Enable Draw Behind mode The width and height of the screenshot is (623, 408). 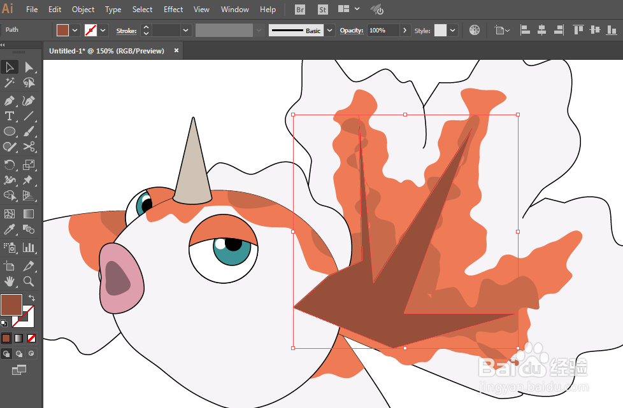[18, 354]
